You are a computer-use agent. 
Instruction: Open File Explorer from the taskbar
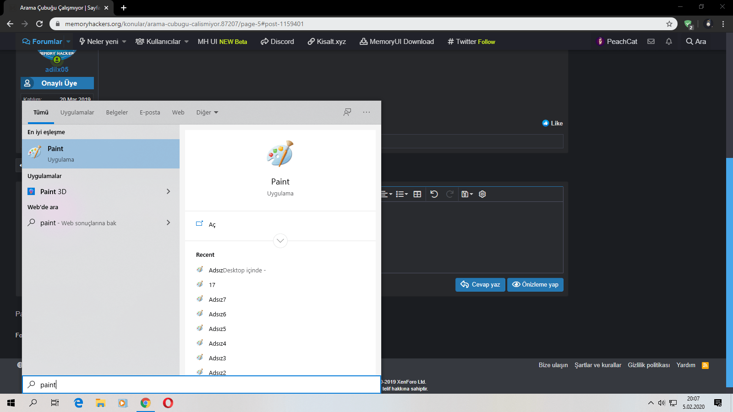coord(100,403)
